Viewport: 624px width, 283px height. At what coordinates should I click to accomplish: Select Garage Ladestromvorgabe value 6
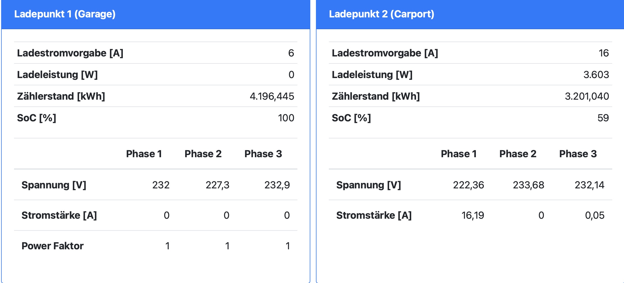[x=291, y=53]
